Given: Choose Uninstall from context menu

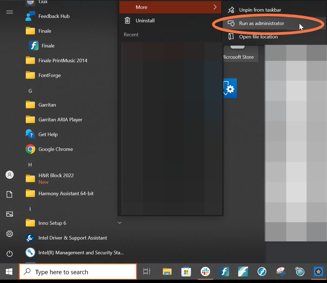Looking at the screenshot, I should [170, 21].
